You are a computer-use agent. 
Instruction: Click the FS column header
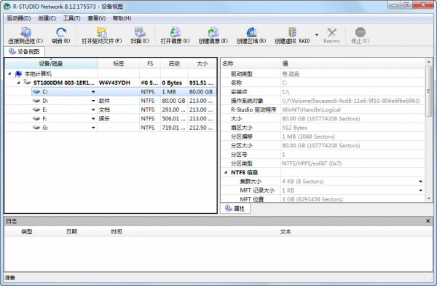click(150, 63)
